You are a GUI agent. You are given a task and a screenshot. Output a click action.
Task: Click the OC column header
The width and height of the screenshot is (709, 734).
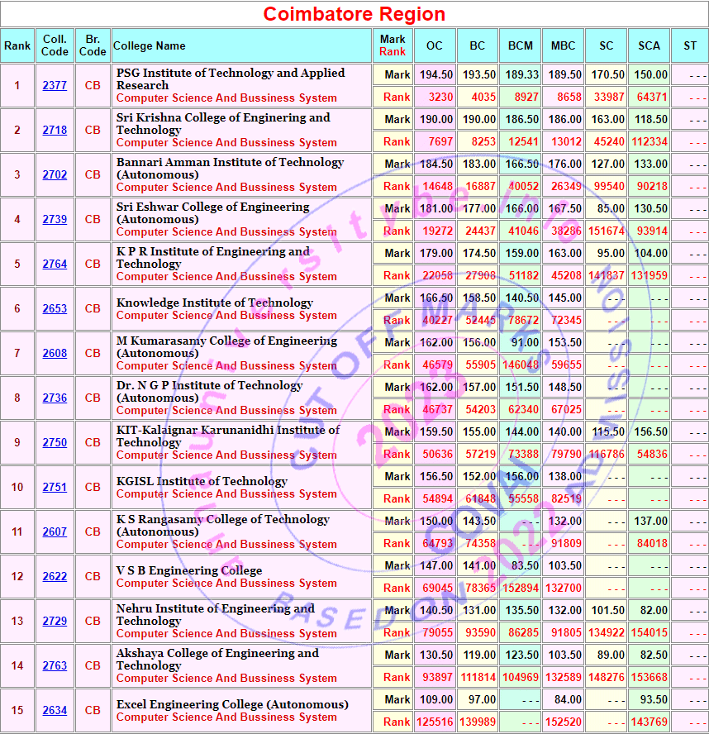(434, 46)
